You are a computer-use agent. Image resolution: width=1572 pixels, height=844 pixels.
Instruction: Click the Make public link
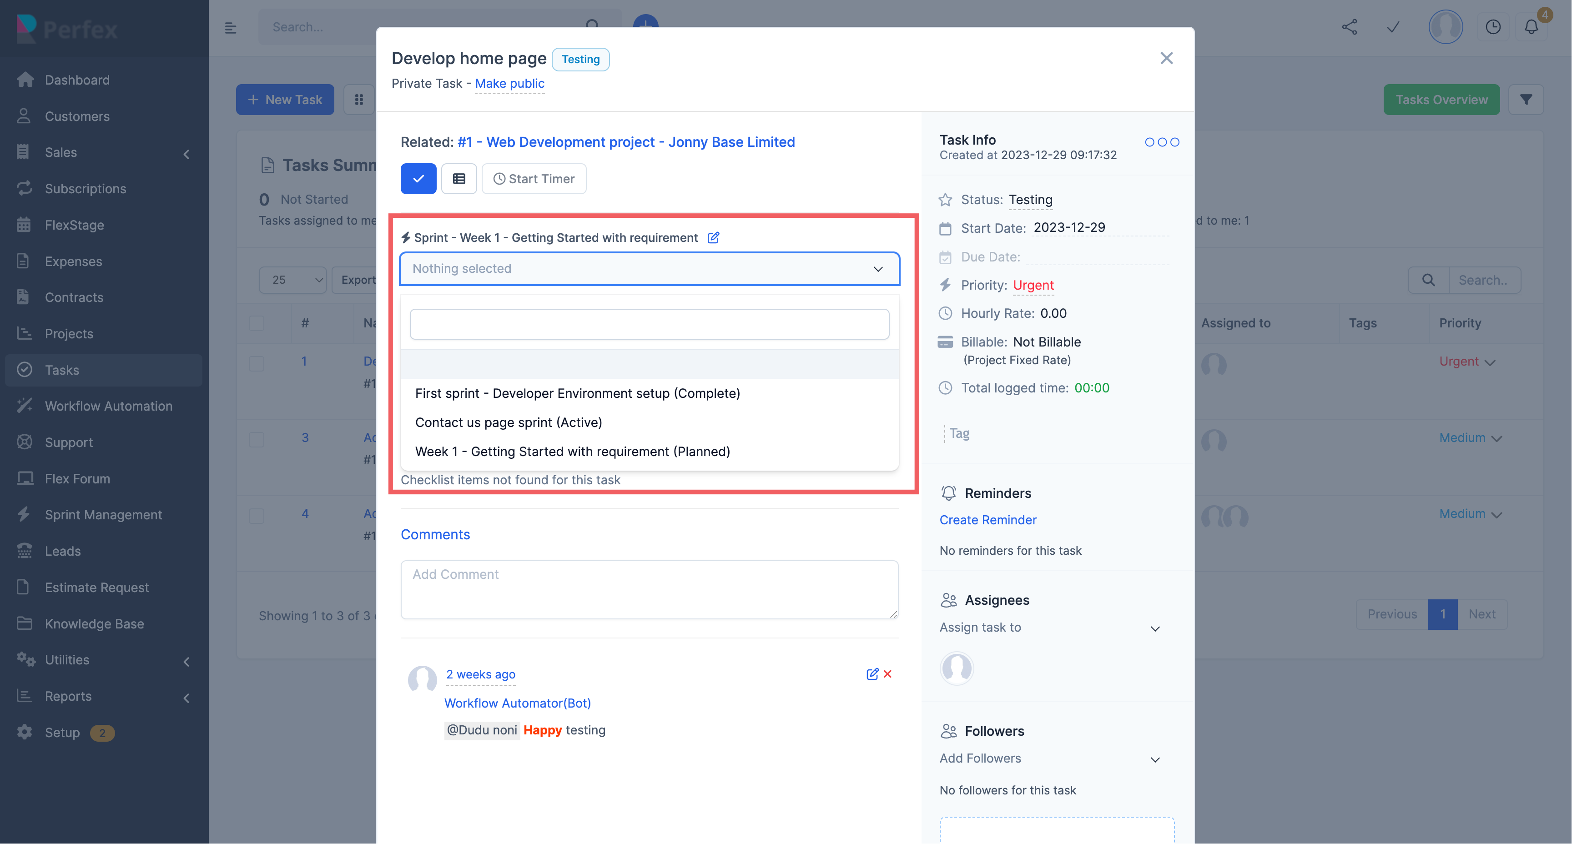coord(509,84)
